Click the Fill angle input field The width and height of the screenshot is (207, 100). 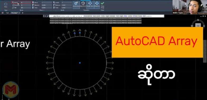[x=26, y=8]
